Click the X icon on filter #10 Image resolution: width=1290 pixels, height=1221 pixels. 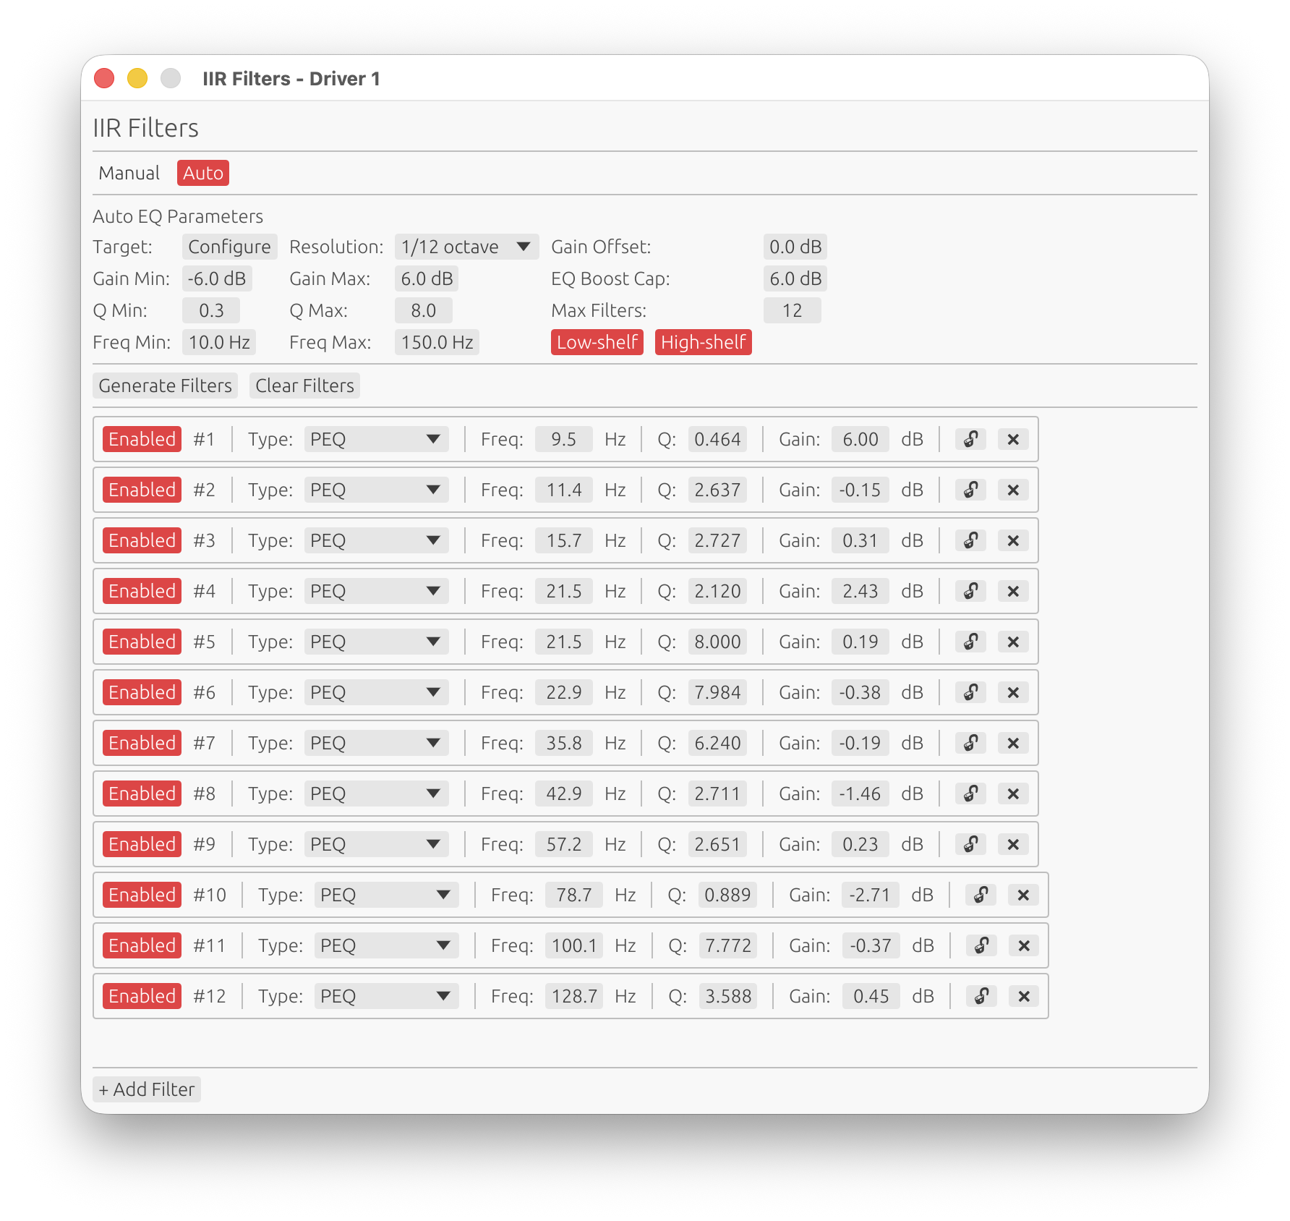coord(1023,895)
